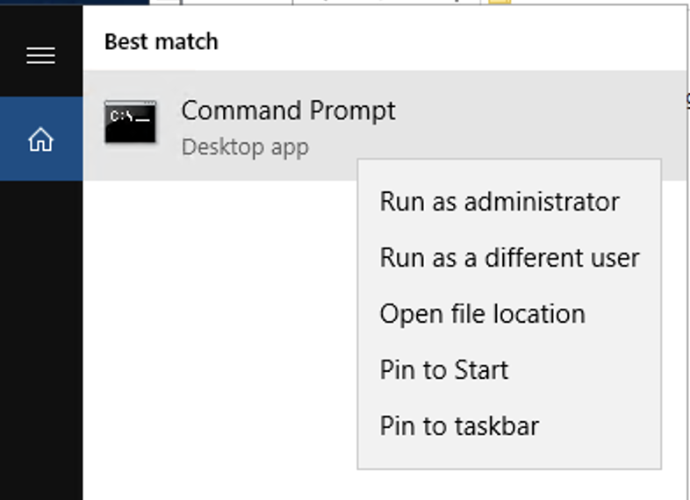Screen dimensions: 690x500
Task: Click blank padding below Pin to taskbar
Action: tap(509, 458)
